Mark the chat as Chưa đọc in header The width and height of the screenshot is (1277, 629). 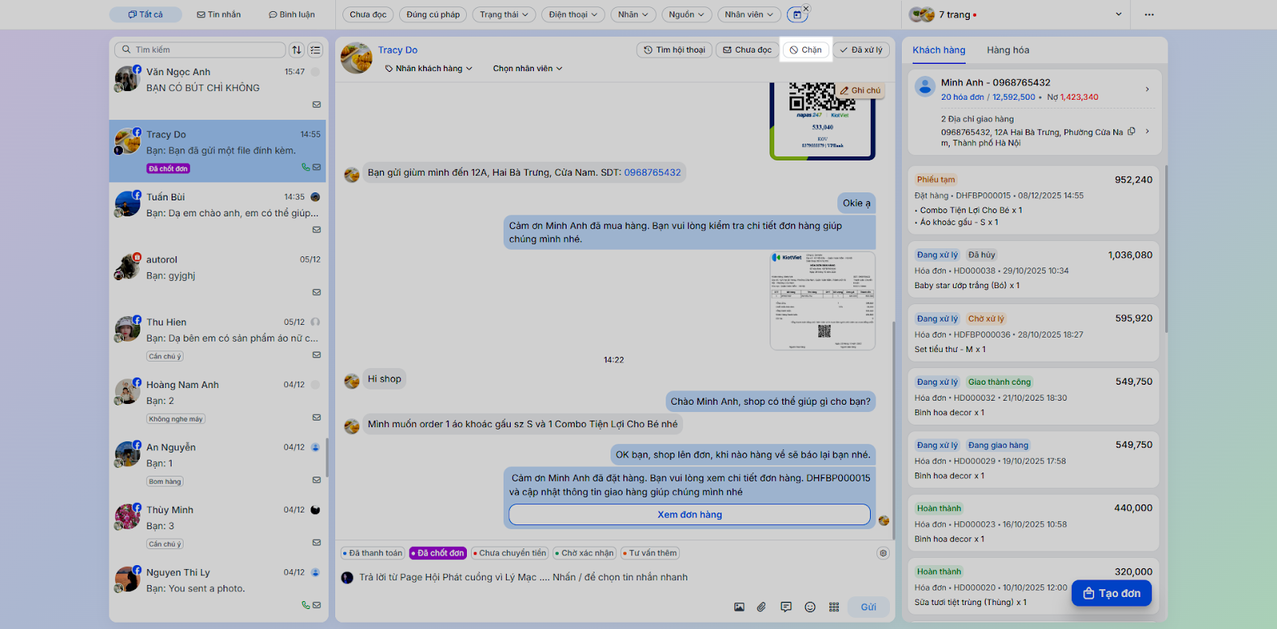point(747,49)
